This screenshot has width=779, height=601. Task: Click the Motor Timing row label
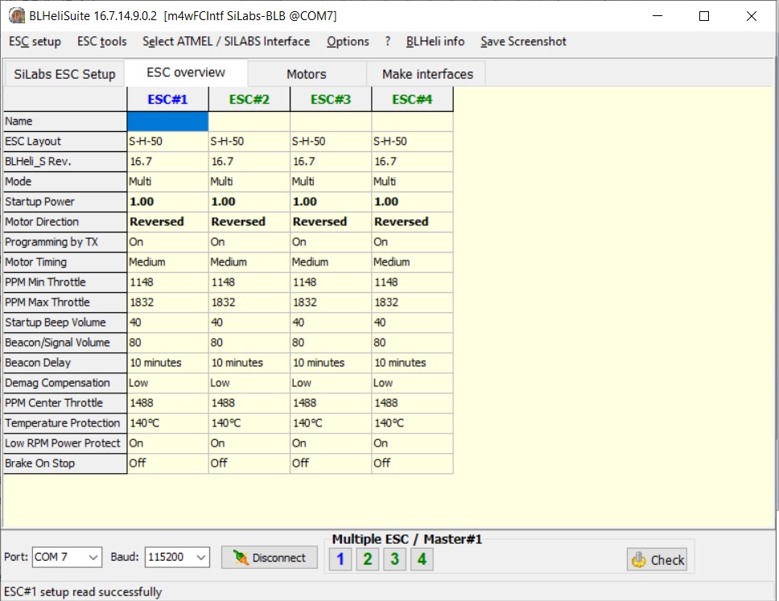[x=65, y=262]
